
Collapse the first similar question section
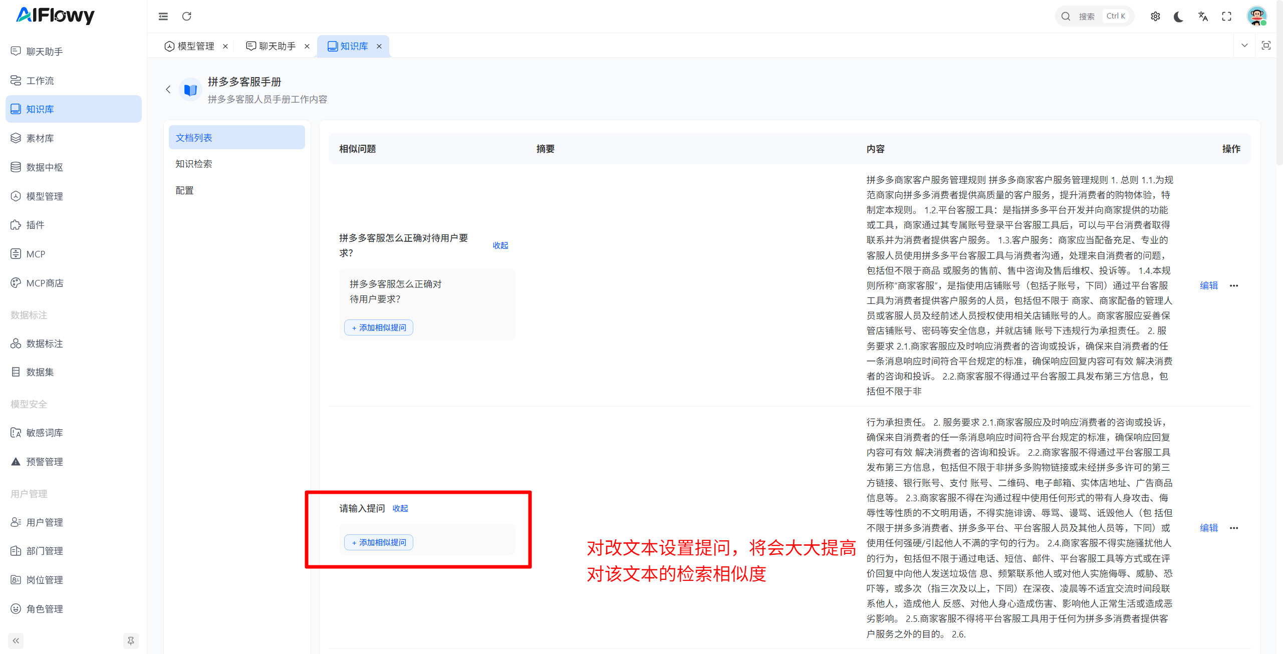(x=500, y=245)
